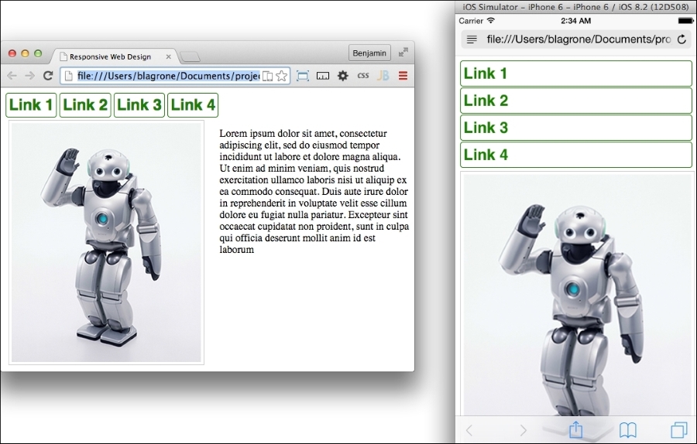Click the page icon beside the bookmark star

[268, 76]
